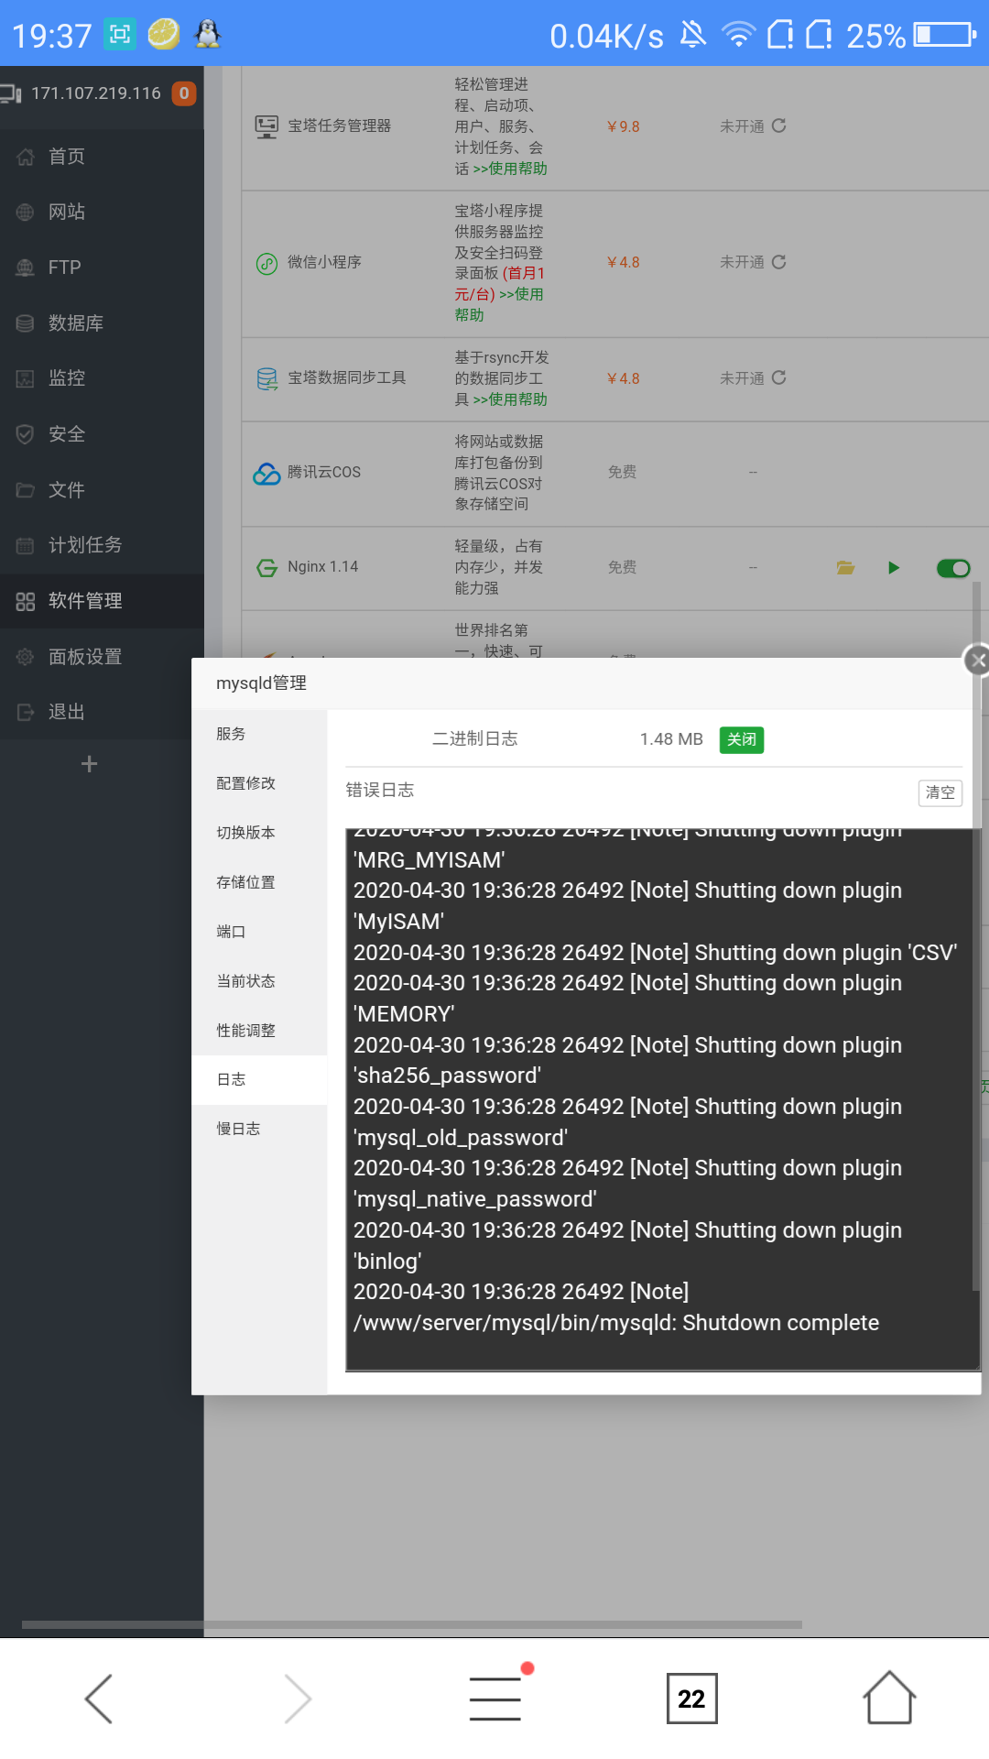Open the 数据库 database icon
This screenshot has height=1759, width=989.
pyautogui.click(x=25, y=323)
